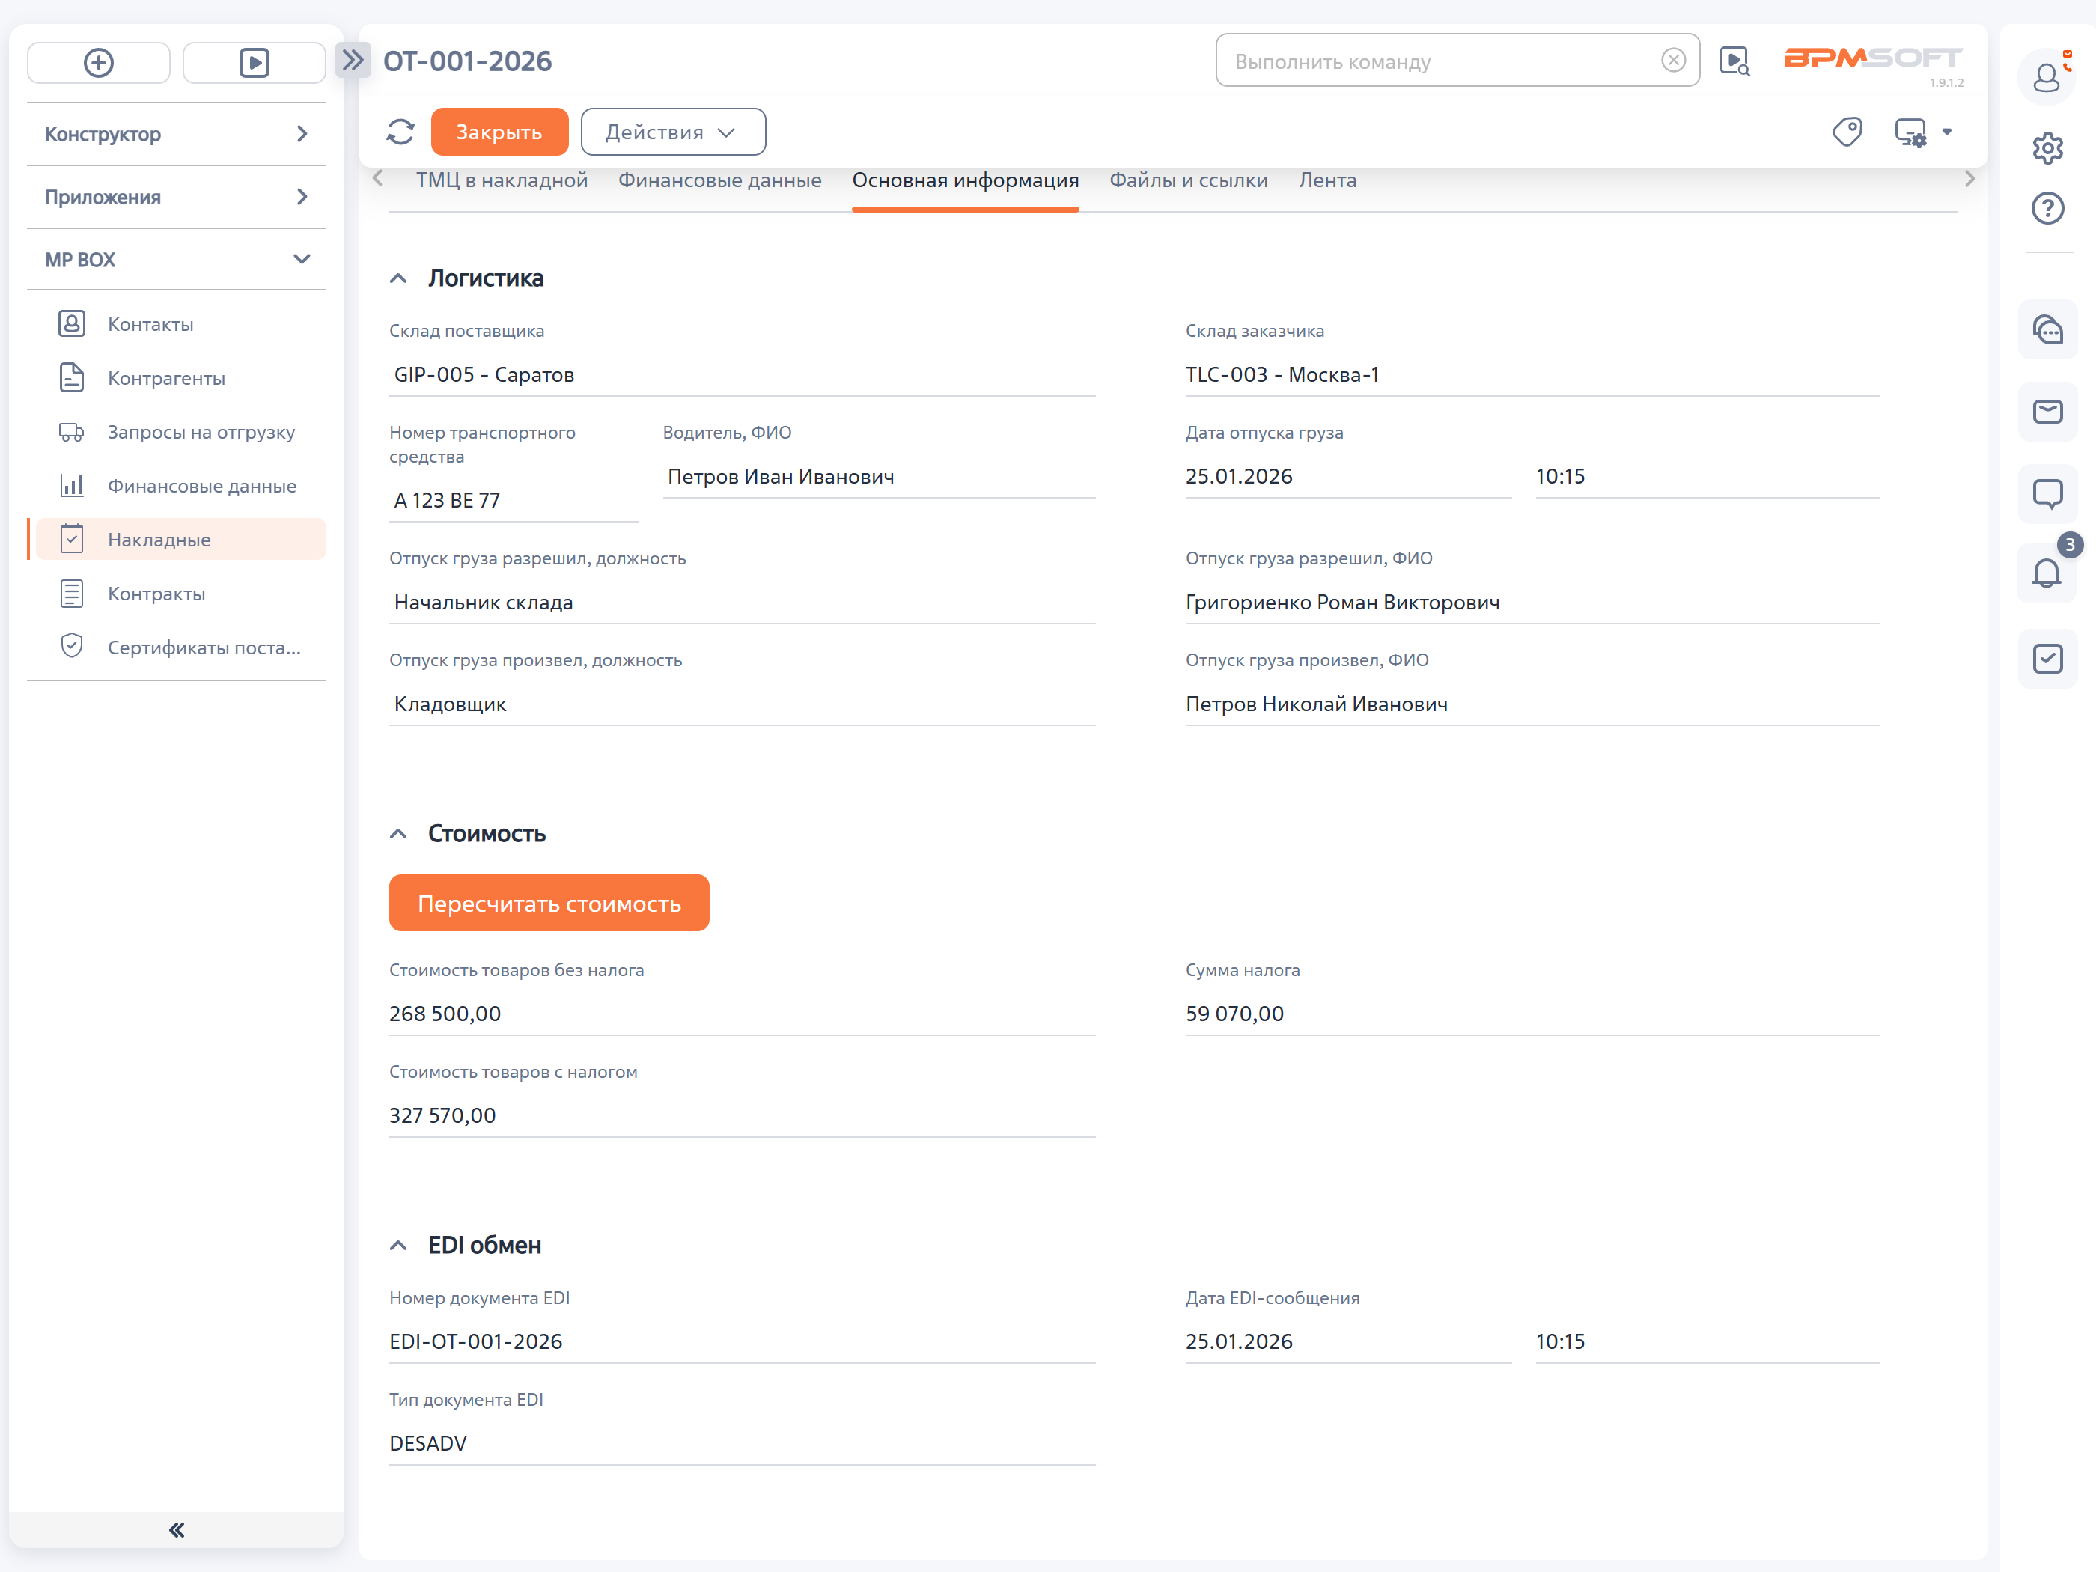Open the system settings gear
The image size is (2096, 1572).
[2047, 147]
